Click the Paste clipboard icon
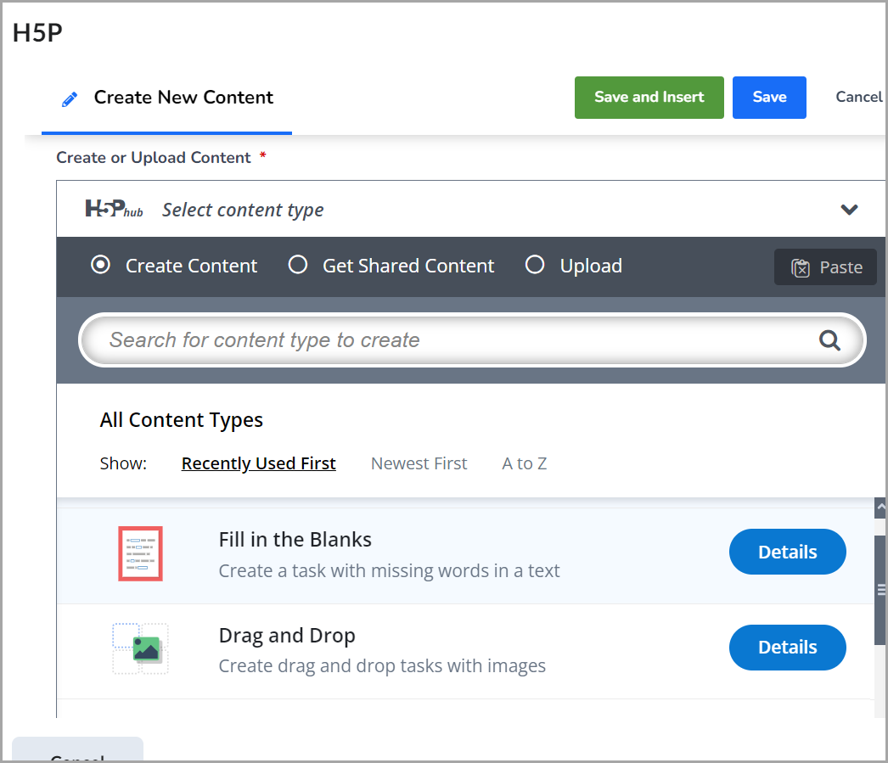 click(801, 266)
